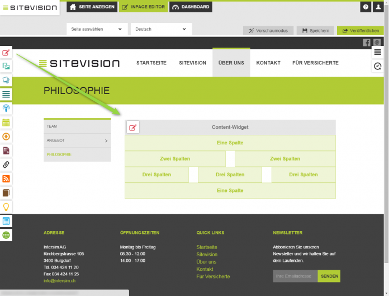Open STARTSEITE in site navigation
The image size is (389, 296).
pyautogui.click(x=151, y=63)
